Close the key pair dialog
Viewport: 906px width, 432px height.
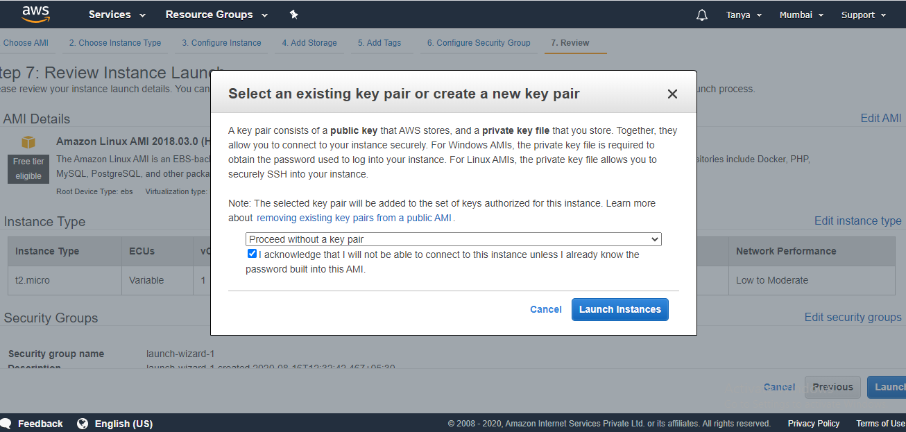click(x=672, y=94)
